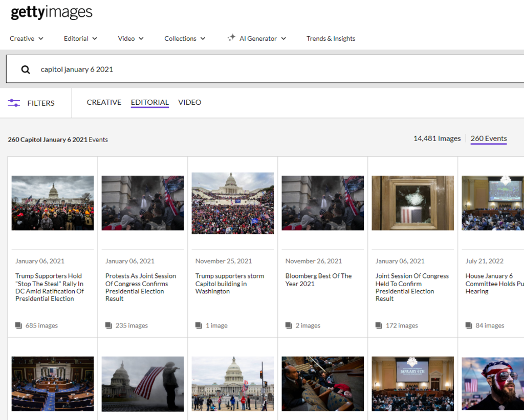
Task: Click the image stack icon beside 2 images
Action: [289, 325]
